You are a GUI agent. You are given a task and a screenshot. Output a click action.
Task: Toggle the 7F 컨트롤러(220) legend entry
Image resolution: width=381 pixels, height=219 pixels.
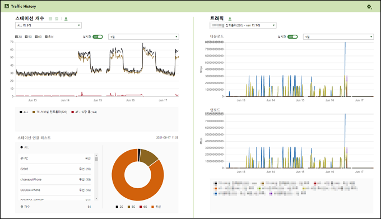(x=50, y=112)
